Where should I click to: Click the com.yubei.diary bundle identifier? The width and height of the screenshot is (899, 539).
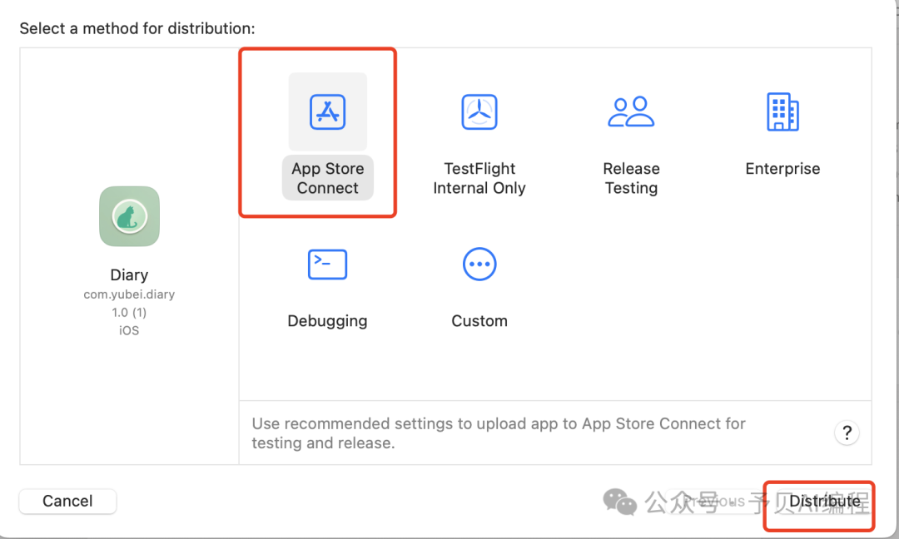129,294
